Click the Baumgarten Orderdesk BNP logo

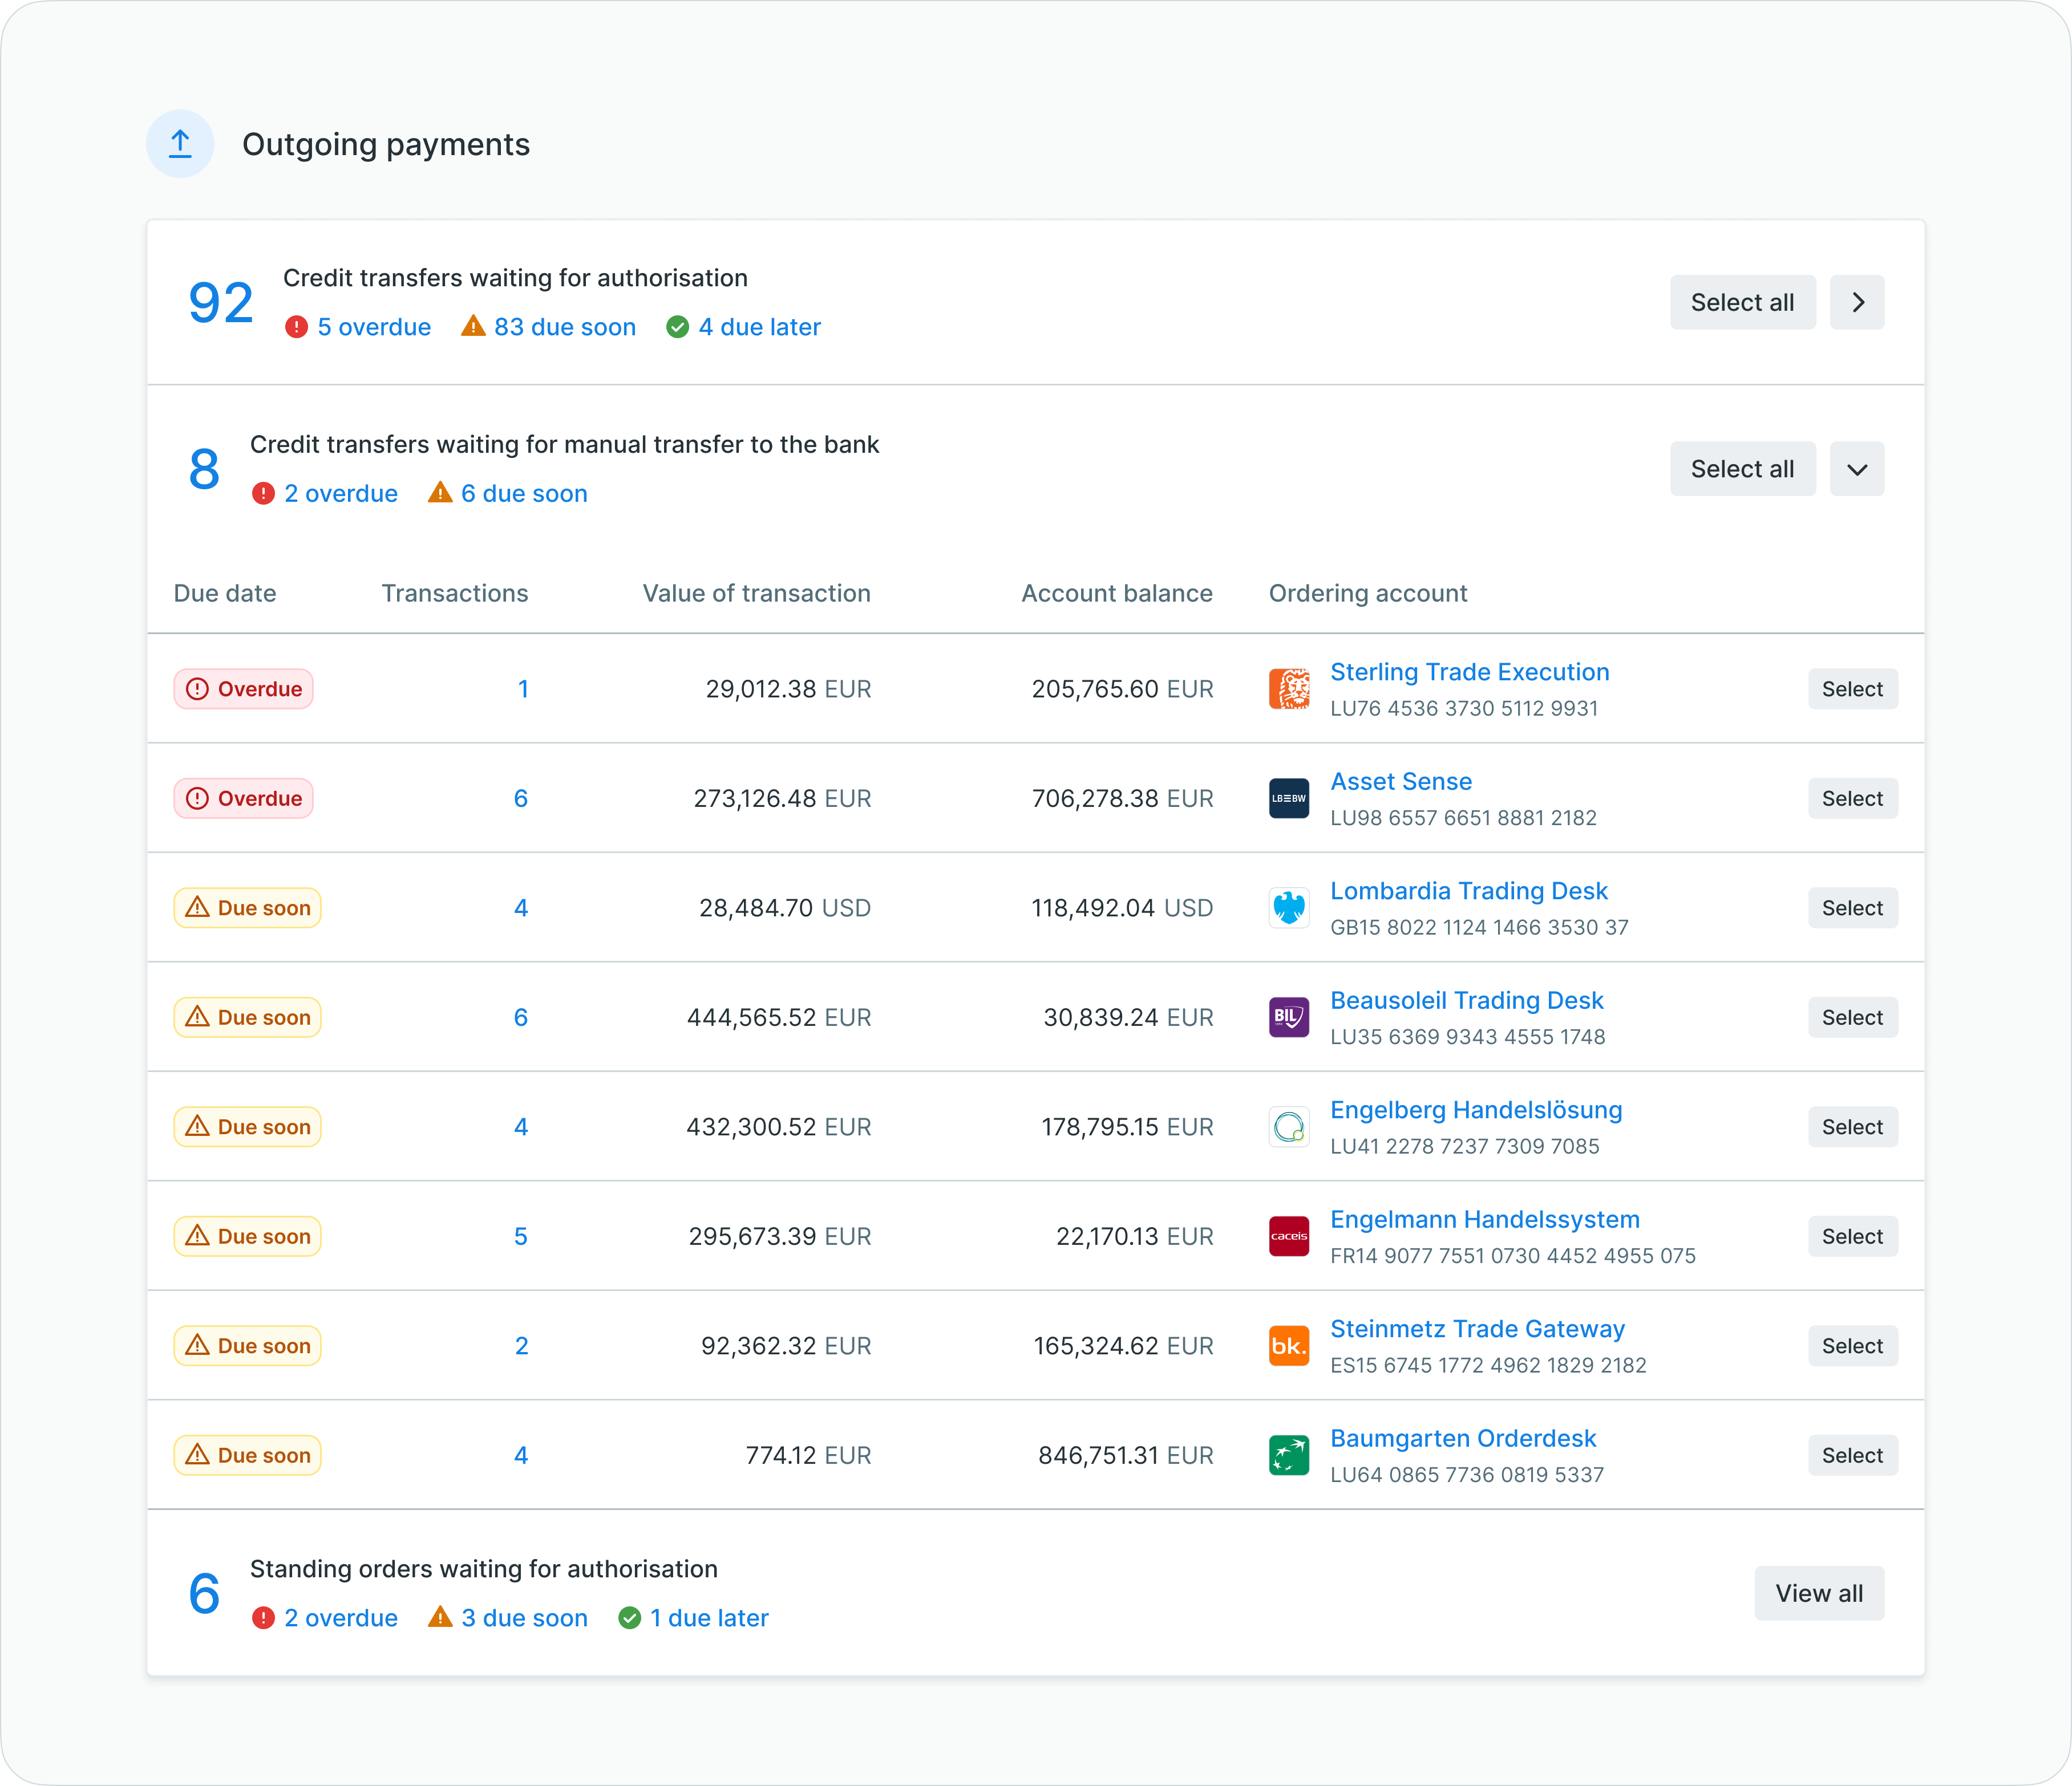click(x=1288, y=1455)
